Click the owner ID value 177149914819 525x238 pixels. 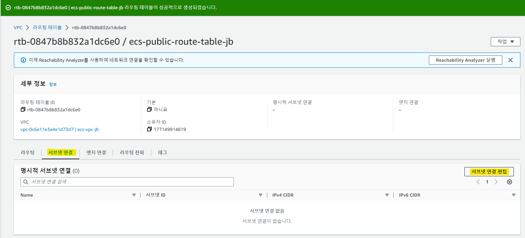click(x=170, y=129)
